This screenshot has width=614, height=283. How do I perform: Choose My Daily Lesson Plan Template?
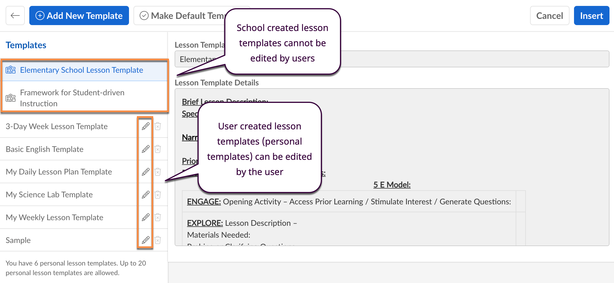pyautogui.click(x=59, y=172)
